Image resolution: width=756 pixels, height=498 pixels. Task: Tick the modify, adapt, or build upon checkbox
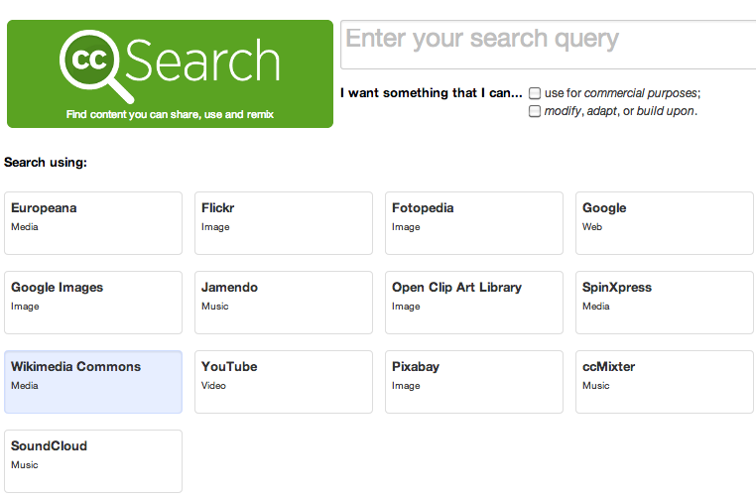pyautogui.click(x=535, y=111)
